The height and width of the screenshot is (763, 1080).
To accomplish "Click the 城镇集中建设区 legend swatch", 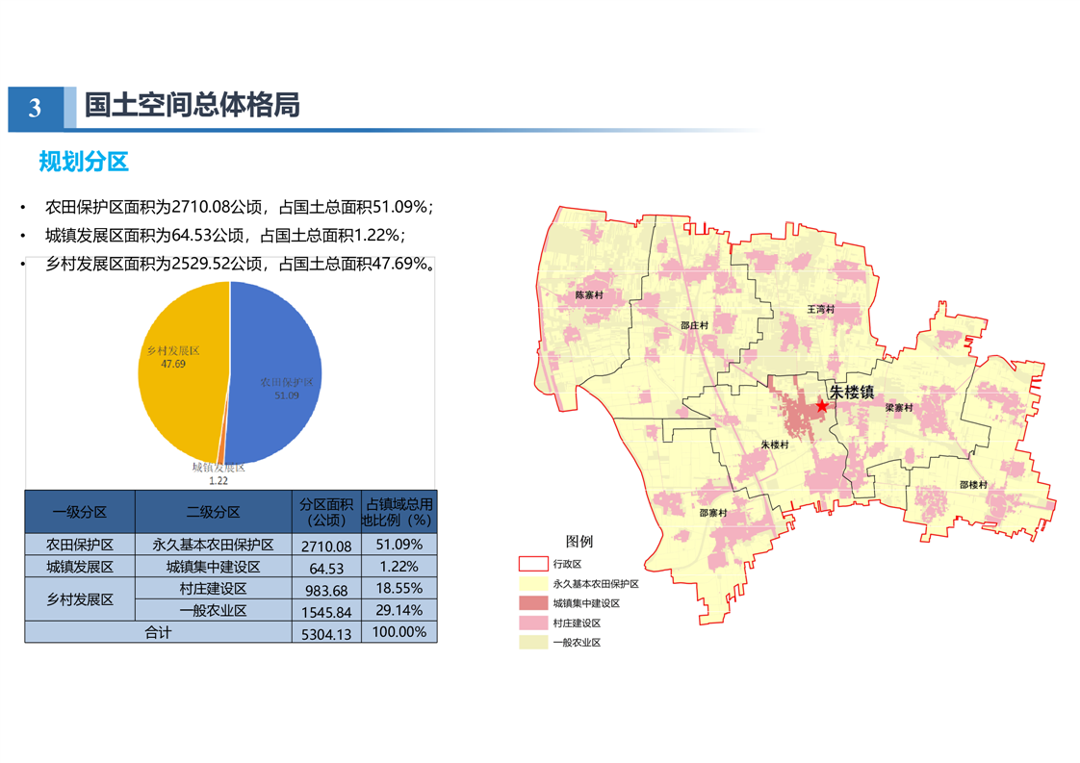I will coord(532,603).
